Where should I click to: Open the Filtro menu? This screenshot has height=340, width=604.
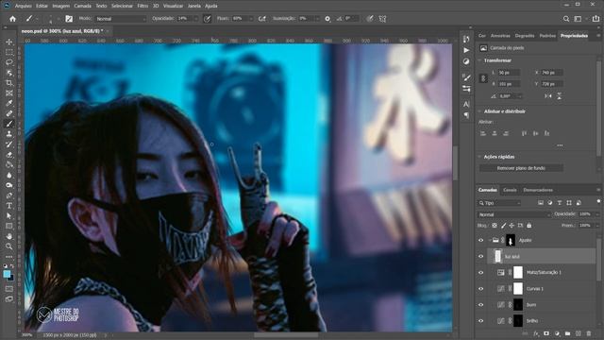(x=143, y=6)
